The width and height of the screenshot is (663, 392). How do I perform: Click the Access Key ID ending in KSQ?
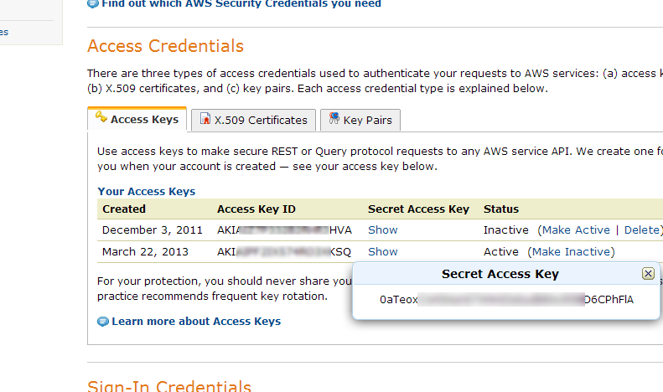pos(284,252)
